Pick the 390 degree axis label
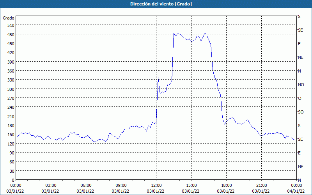The height and width of the screenshot is (195, 312). [11, 62]
